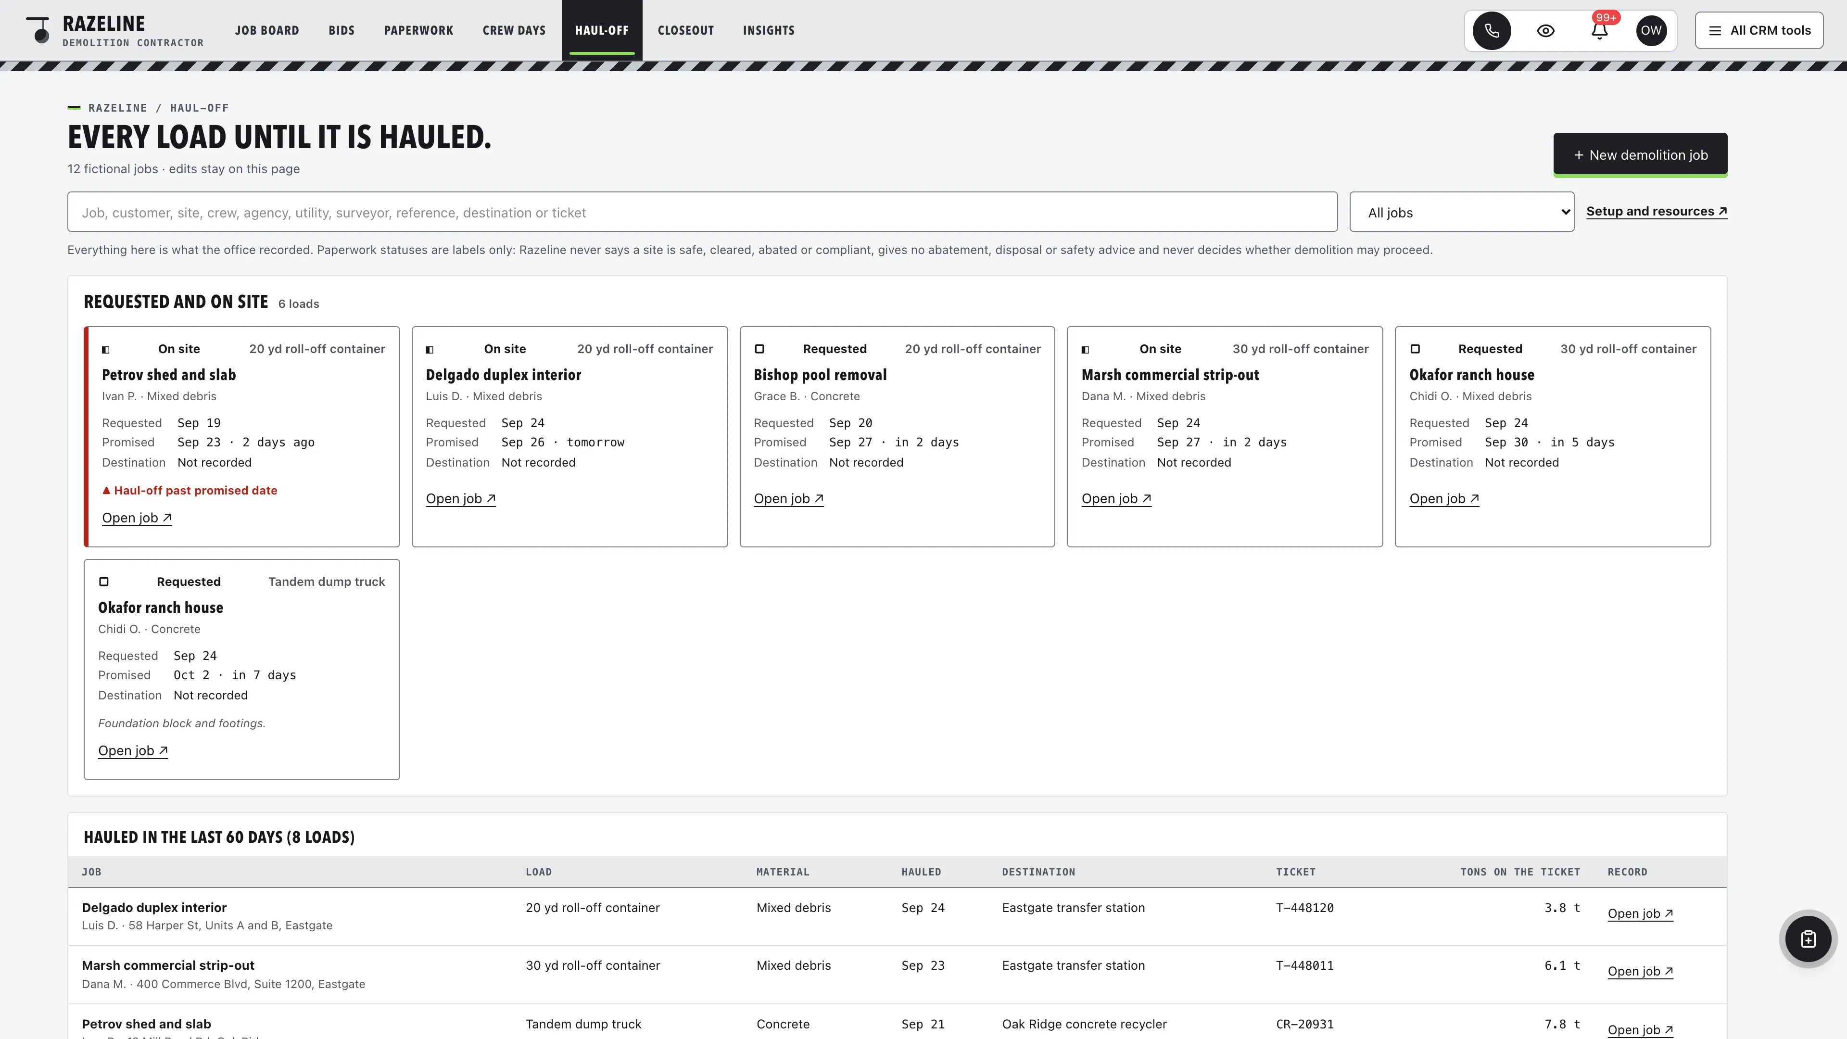The image size is (1847, 1039).
Task: Click the Razeline wrecking ball logo
Action: [38, 30]
